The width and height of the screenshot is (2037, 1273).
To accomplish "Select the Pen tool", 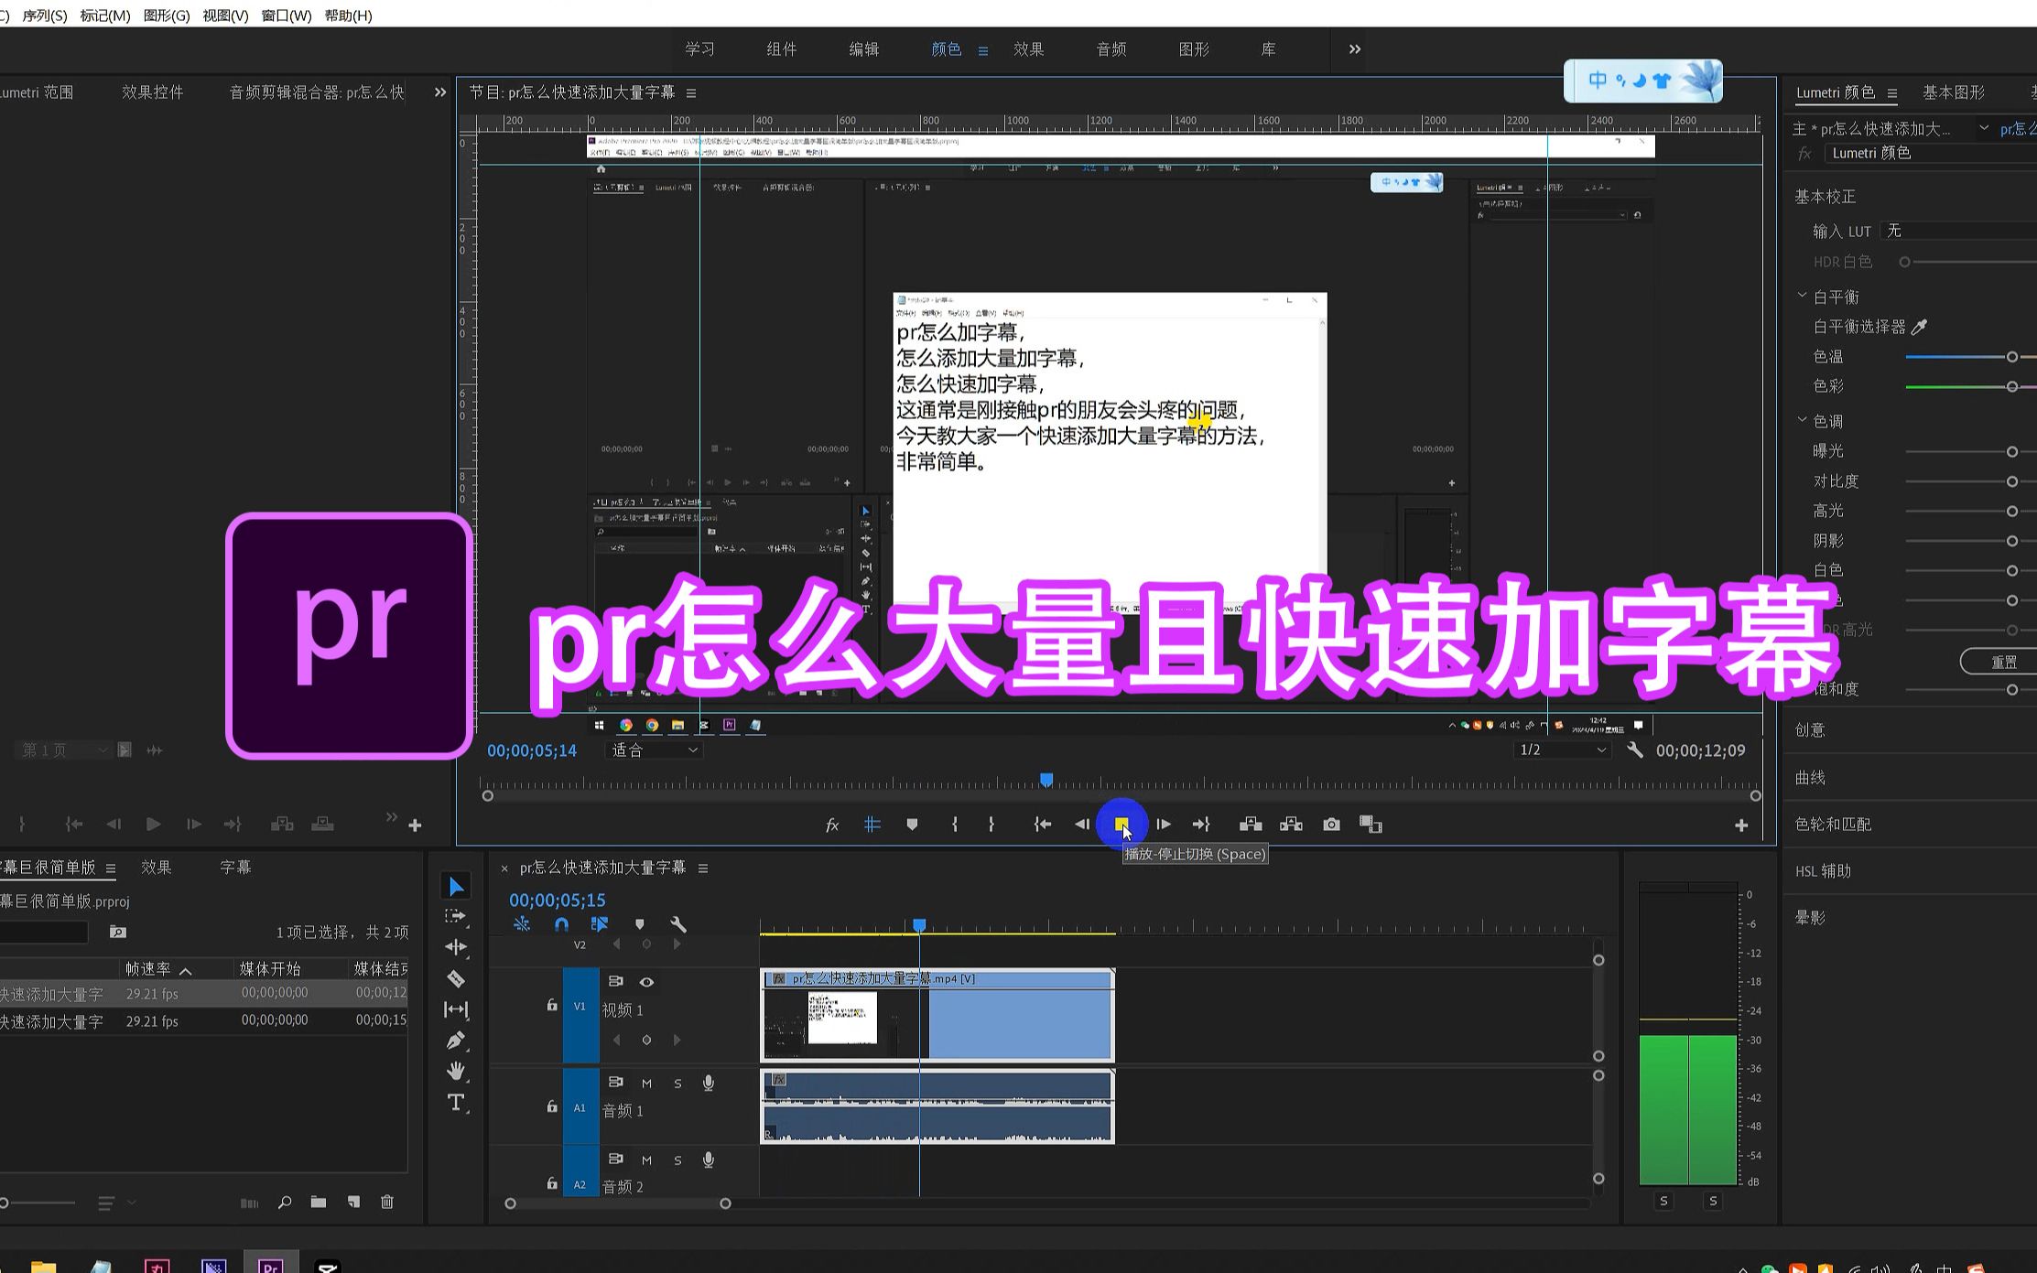I will [x=456, y=1041].
